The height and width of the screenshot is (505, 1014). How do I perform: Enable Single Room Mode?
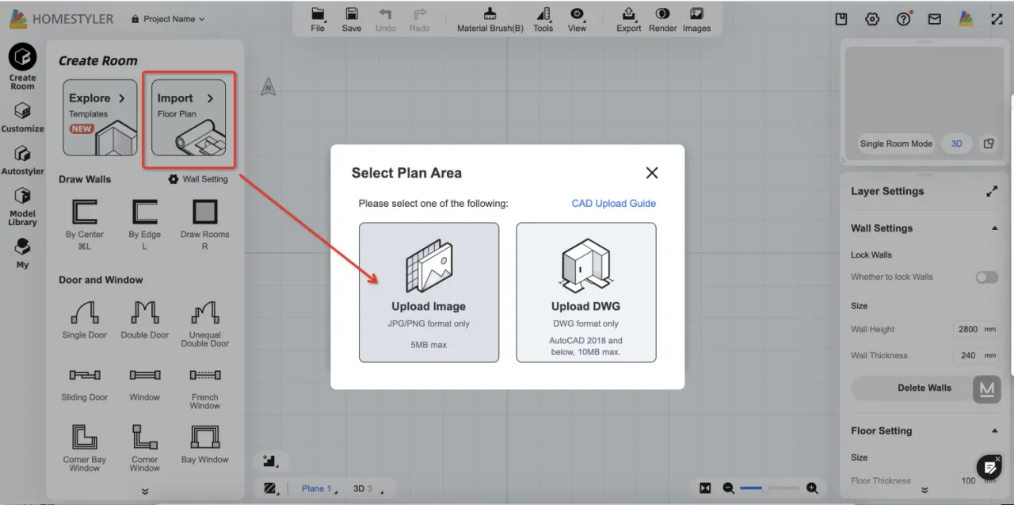pos(896,143)
